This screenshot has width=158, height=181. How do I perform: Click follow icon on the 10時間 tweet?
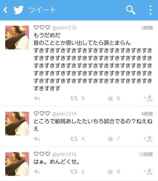[x=148, y=172]
